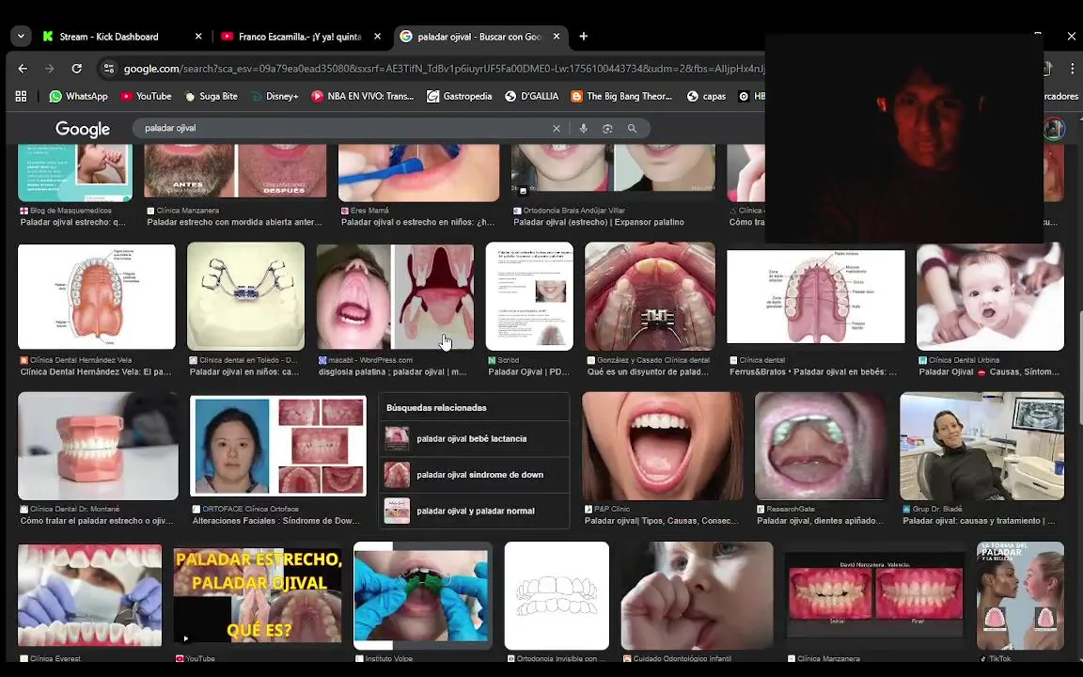Open the capas bookmark
Screen dimensions: 1083x677
(707, 96)
